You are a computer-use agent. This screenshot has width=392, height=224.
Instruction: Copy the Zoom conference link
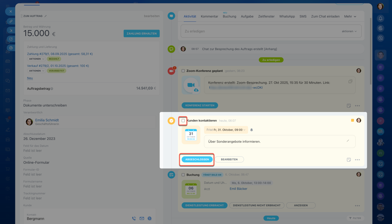pyautogui.click(x=350, y=81)
